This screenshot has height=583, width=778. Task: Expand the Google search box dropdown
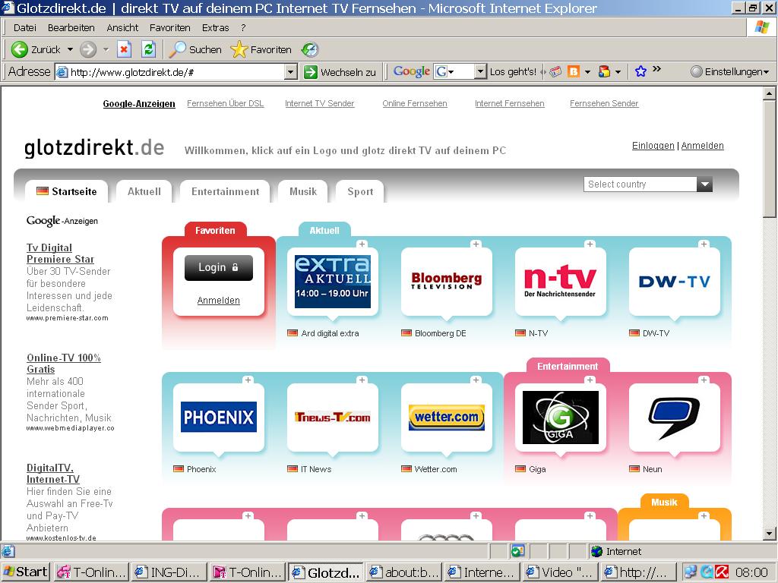pyautogui.click(x=480, y=72)
